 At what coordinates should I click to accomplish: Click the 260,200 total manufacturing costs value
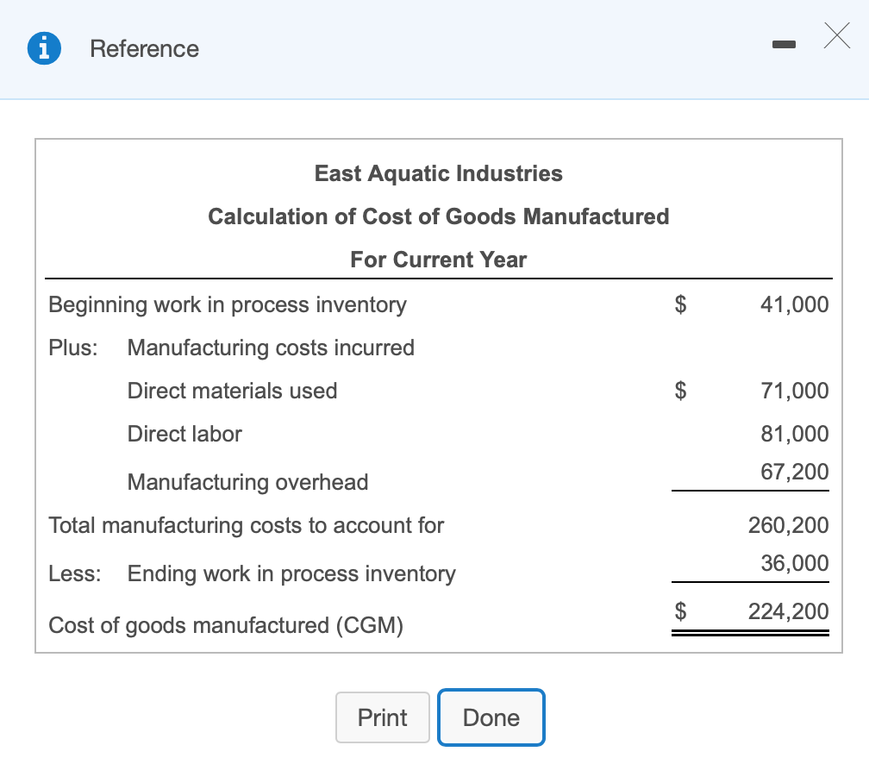point(788,525)
